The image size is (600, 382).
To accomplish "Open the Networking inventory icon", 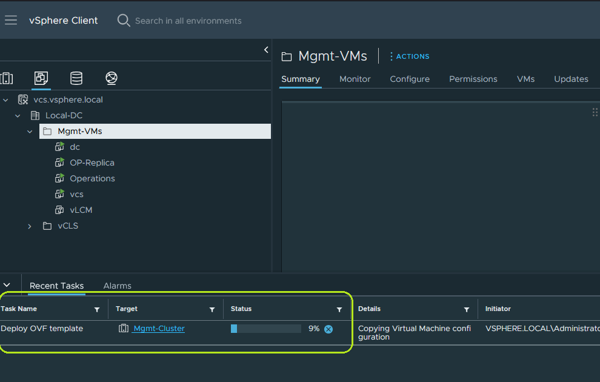I will pyautogui.click(x=112, y=78).
